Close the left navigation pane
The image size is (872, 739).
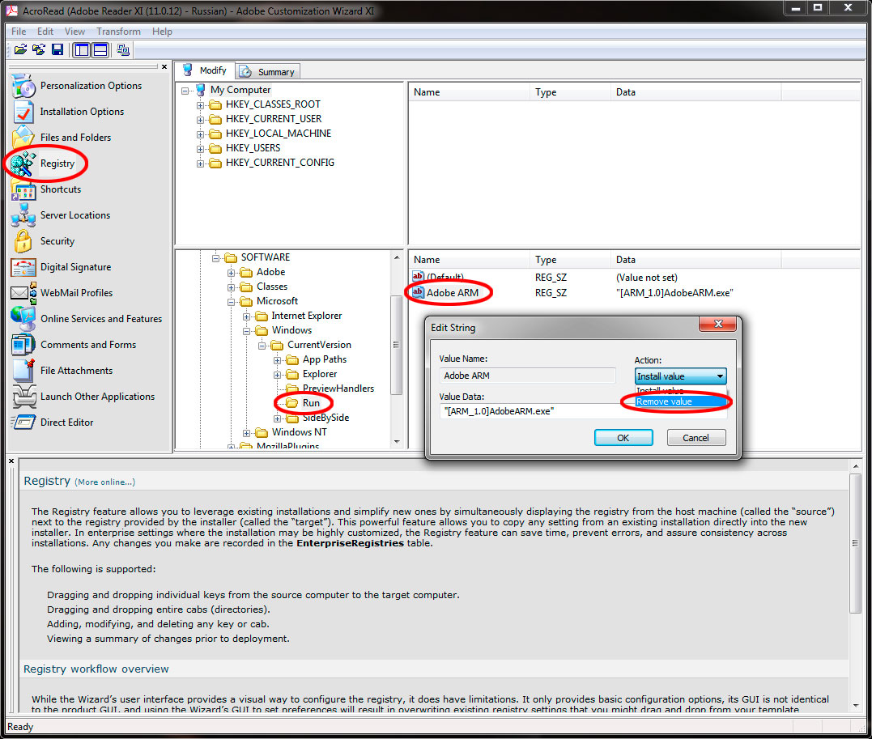click(x=164, y=66)
